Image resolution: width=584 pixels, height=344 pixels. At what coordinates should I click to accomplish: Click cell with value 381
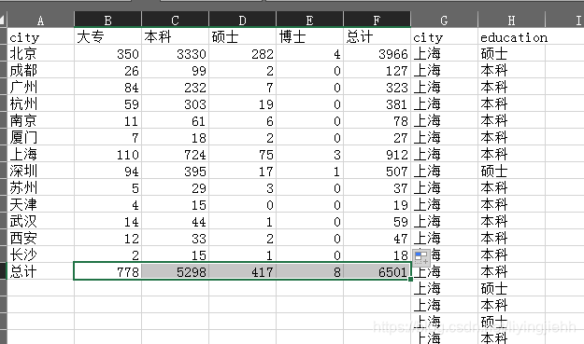(x=377, y=103)
